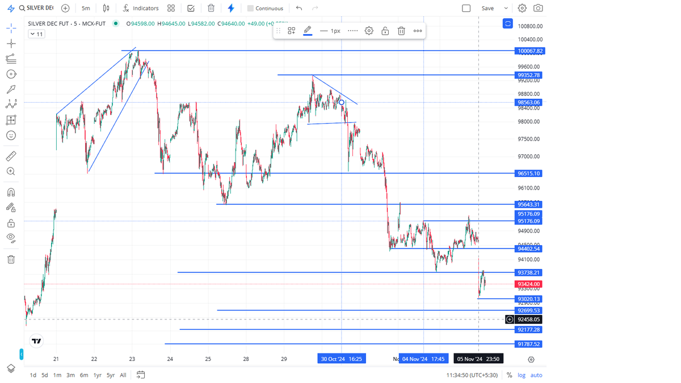Select the arrow annotation tool
Image resolution: width=681 pixels, height=383 pixels.
pyautogui.click(x=11, y=89)
